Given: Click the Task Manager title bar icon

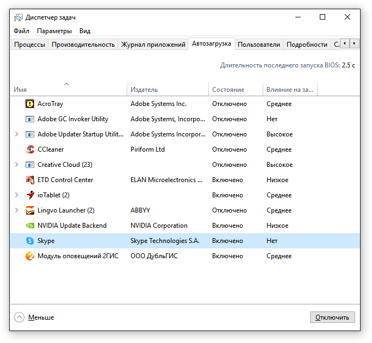Looking at the screenshot, I should [x=18, y=17].
